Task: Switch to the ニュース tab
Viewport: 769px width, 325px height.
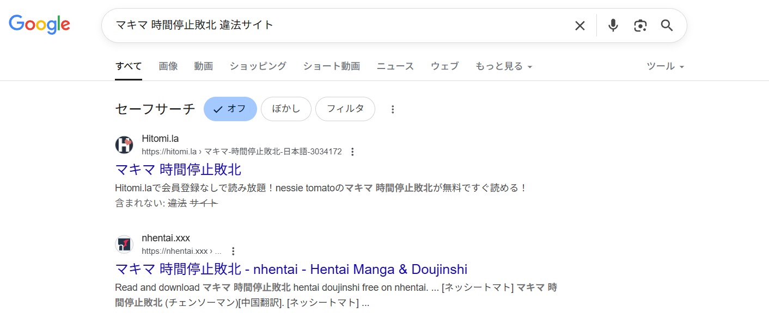Action: pos(395,66)
